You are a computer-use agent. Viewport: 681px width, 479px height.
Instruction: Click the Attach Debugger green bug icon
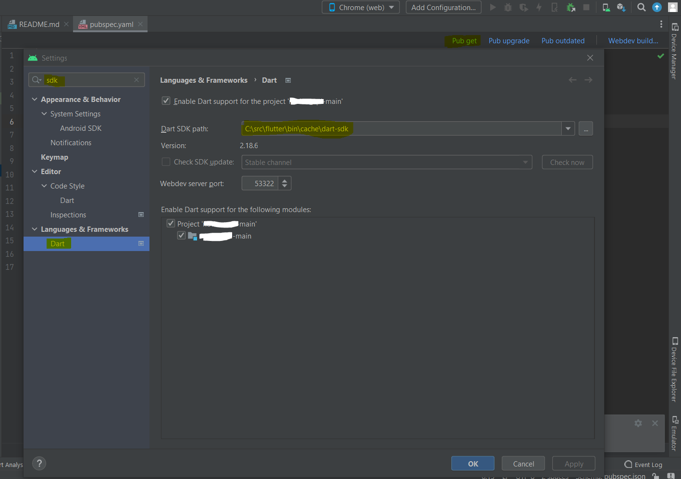click(x=570, y=7)
